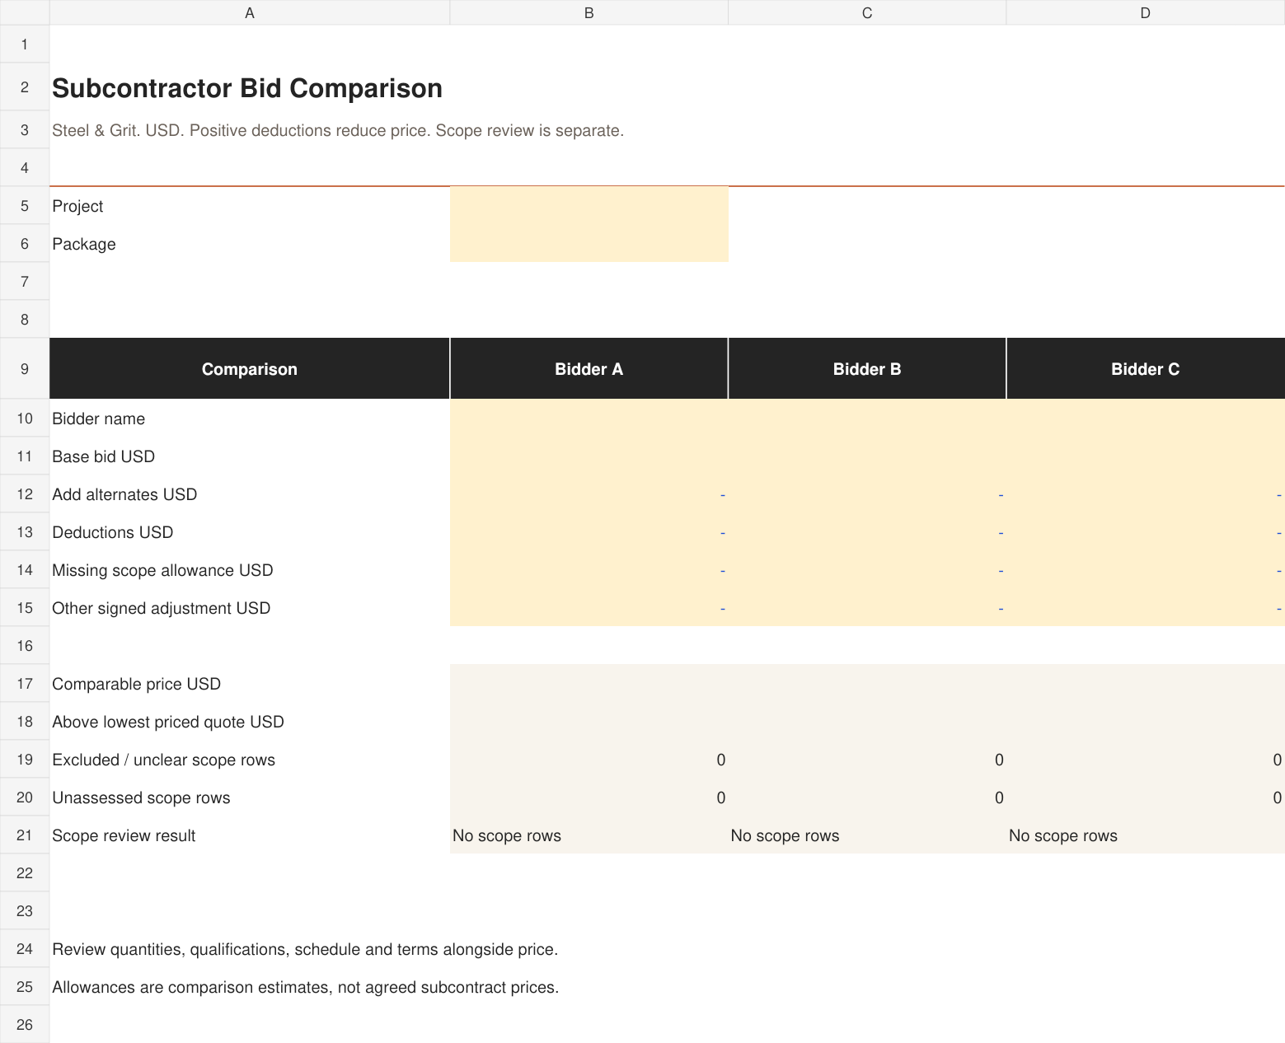Select Bidder A's Missing scope allowance cell
This screenshot has height=1043, width=1285.
pyautogui.click(x=589, y=570)
